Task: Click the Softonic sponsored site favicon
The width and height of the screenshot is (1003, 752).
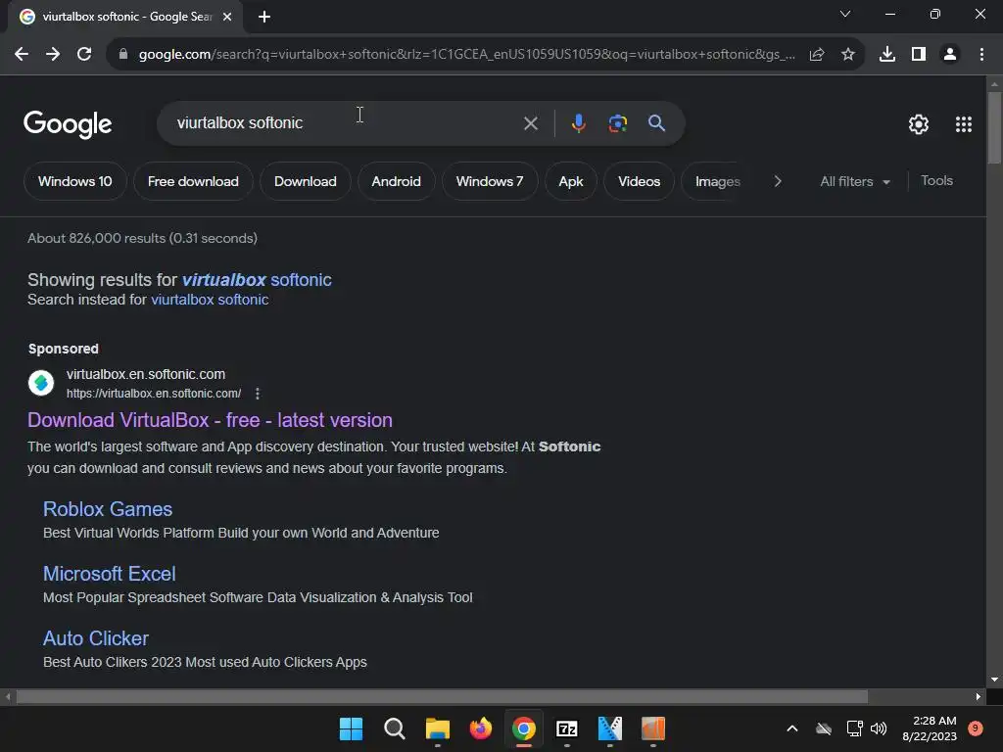Action: 41,383
